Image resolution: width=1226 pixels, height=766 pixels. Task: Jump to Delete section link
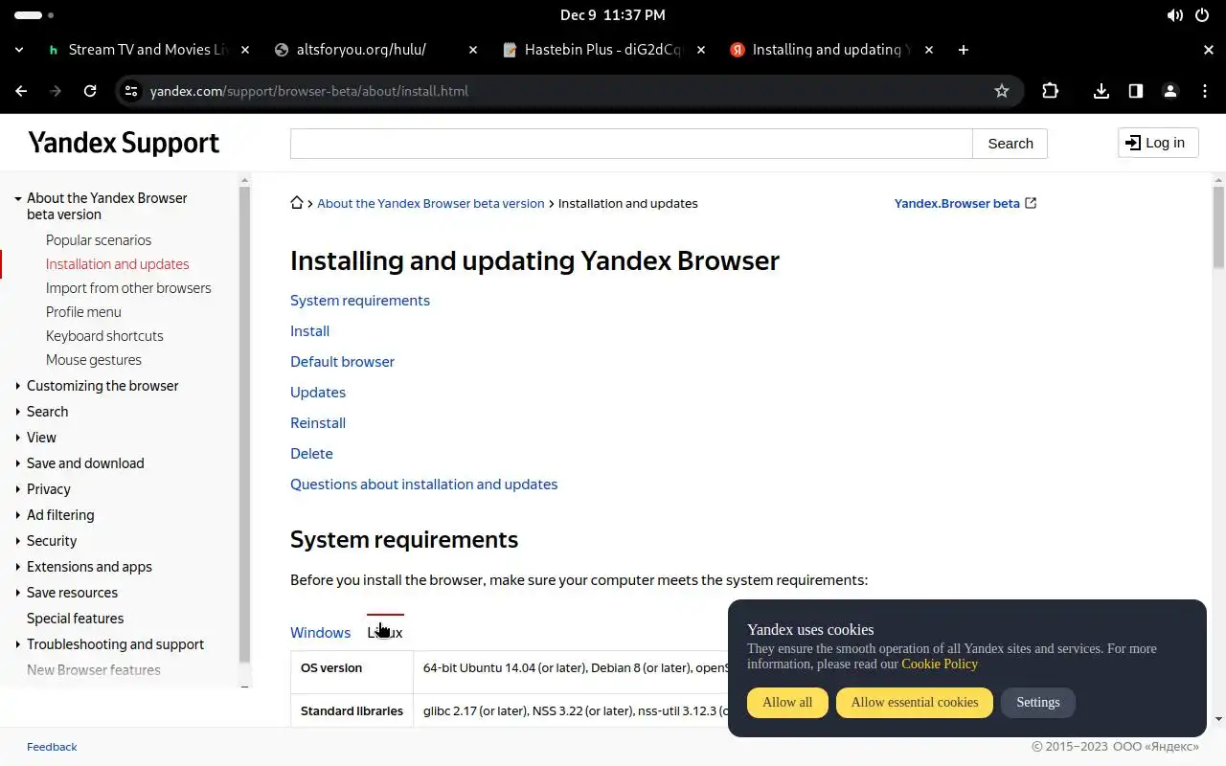tap(312, 454)
